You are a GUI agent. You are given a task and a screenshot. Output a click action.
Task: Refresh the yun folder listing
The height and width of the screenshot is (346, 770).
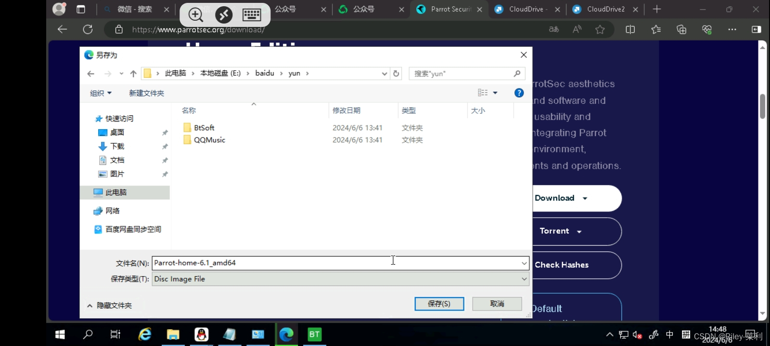coord(396,74)
